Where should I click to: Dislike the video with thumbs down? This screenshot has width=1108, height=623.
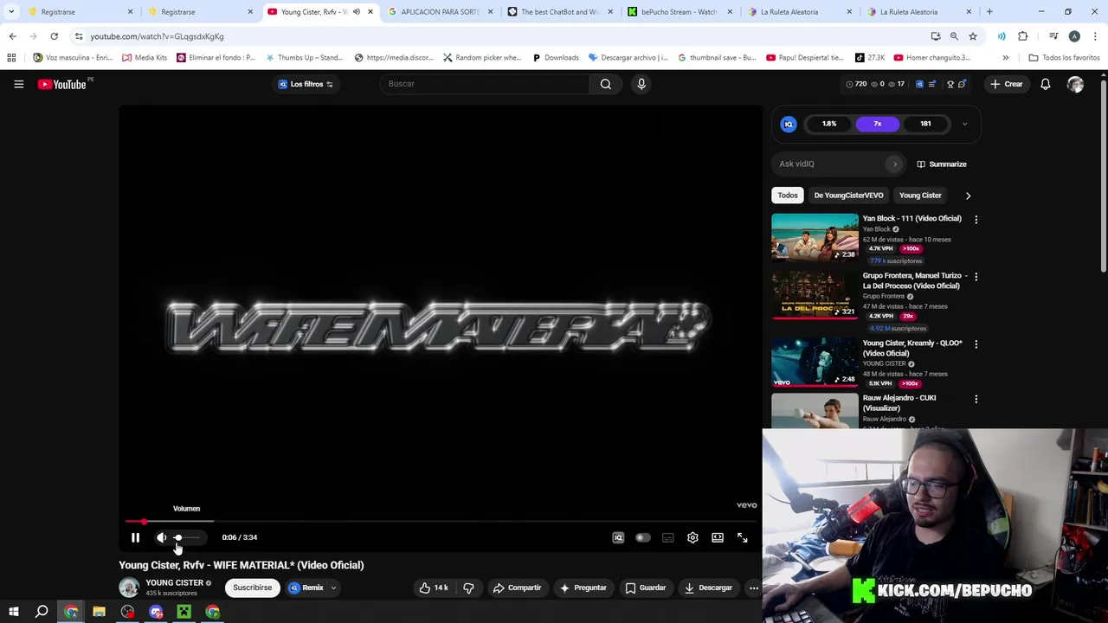468,588
